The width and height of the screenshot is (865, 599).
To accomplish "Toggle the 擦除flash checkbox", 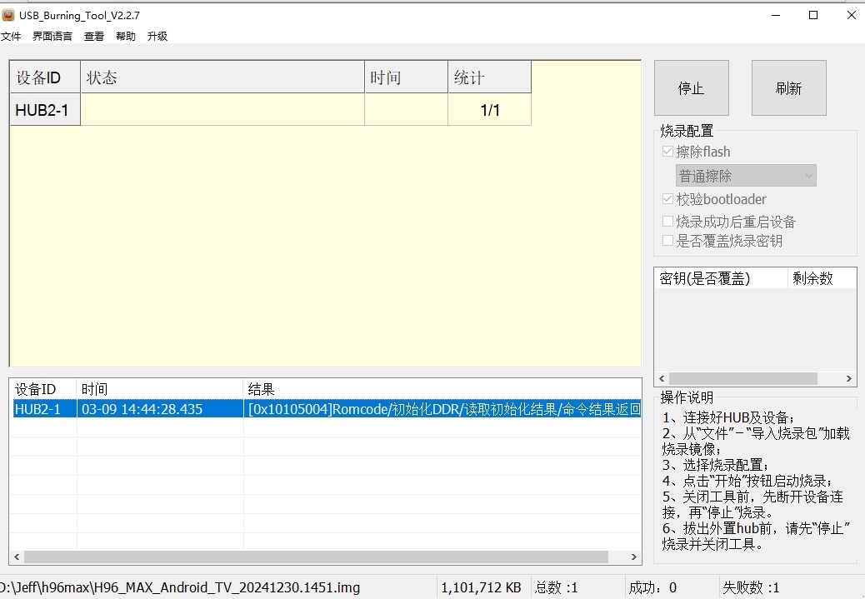I will pyautogui.click(x=667, y=152).
